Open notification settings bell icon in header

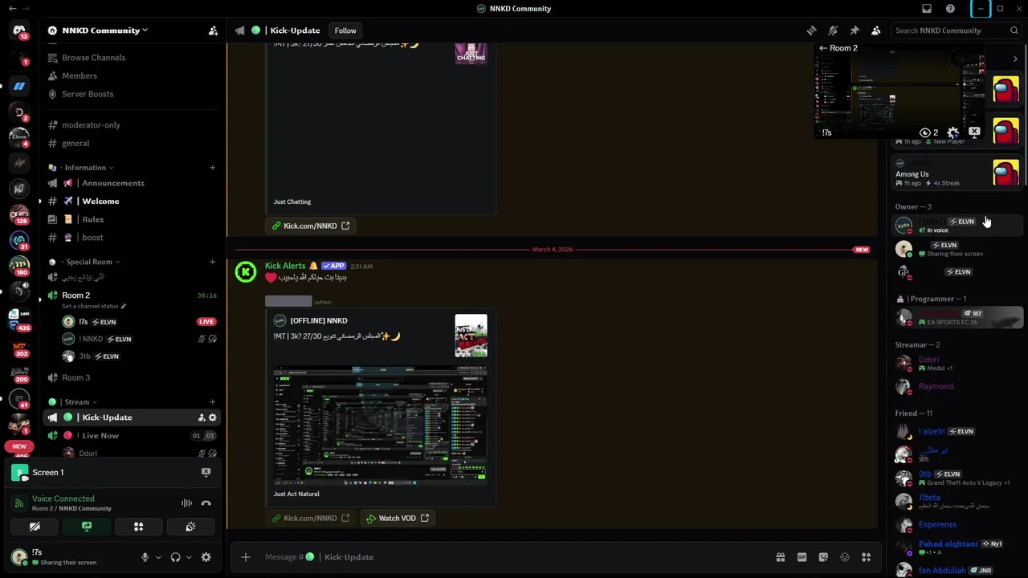833,31
